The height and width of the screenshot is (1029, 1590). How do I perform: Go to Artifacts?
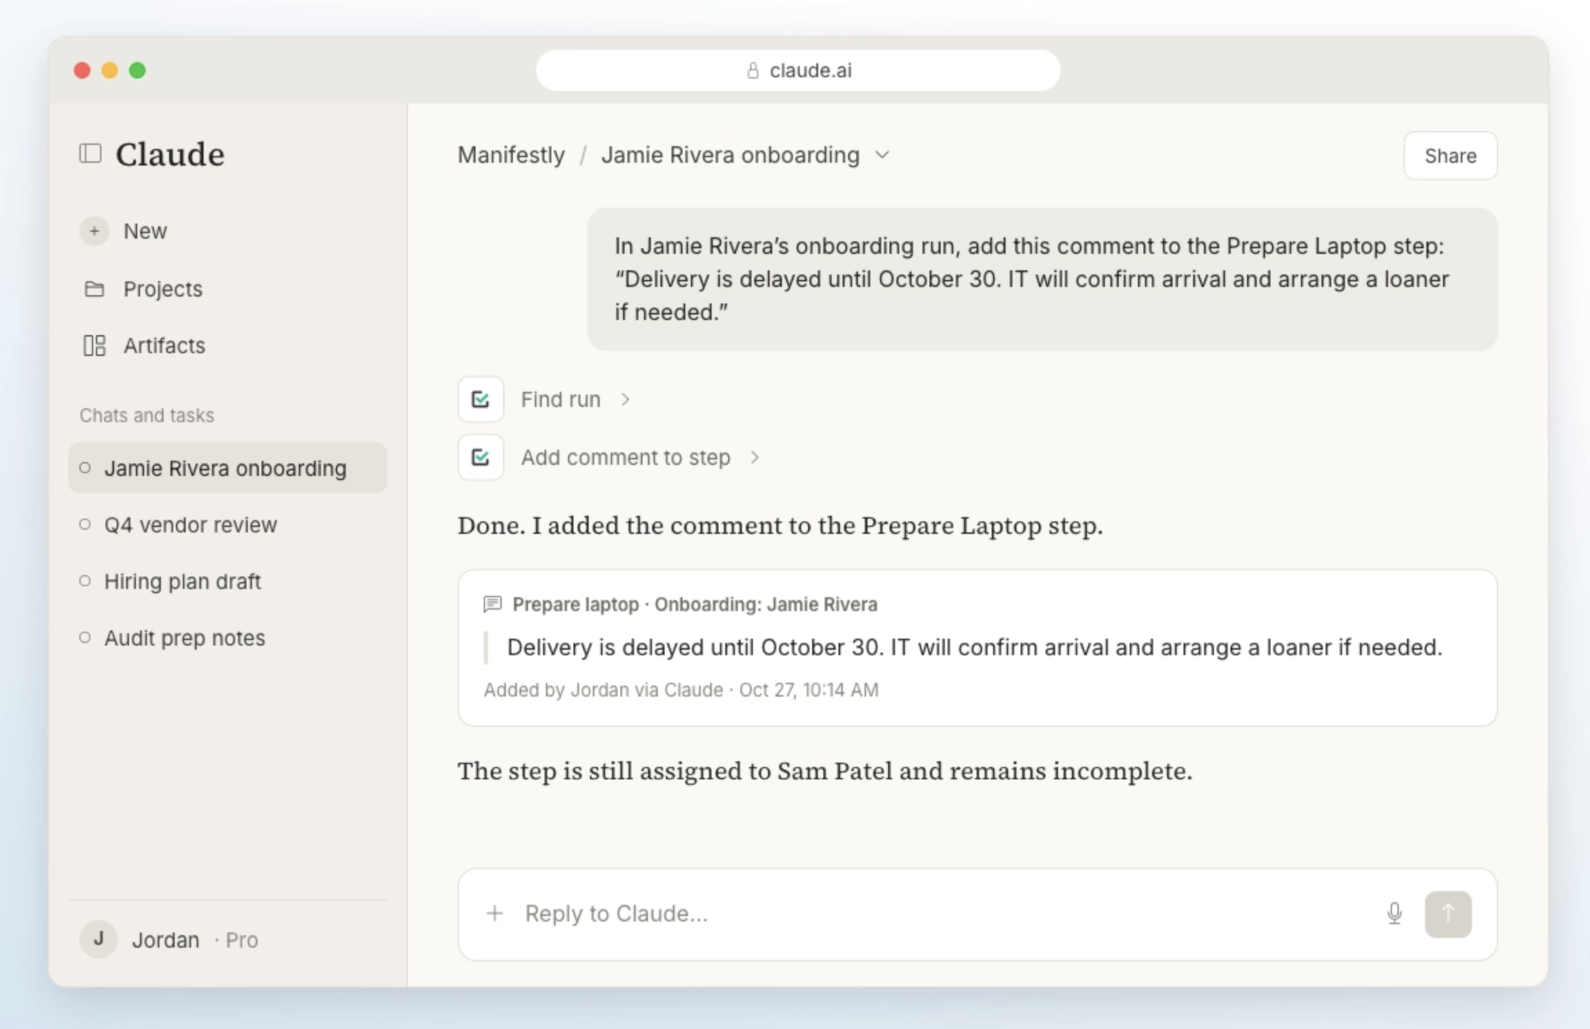tap(164, 346)
